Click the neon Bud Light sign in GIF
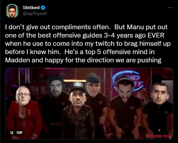 pyautogui.click(x=128, y=81)
